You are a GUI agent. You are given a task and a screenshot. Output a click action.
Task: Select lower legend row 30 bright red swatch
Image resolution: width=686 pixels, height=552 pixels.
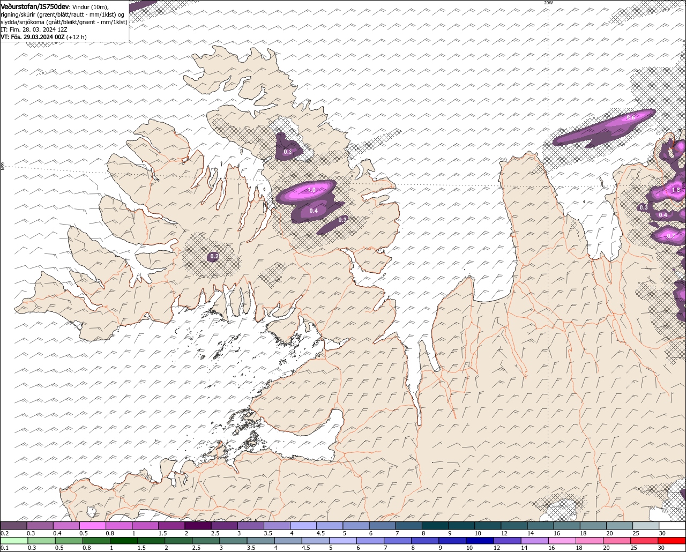click(x=673, y=541)
